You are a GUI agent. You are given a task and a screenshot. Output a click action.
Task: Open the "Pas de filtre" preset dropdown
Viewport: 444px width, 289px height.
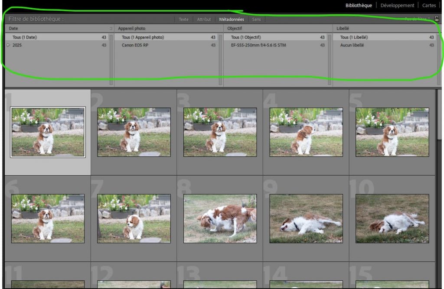[x=417, y=19]
